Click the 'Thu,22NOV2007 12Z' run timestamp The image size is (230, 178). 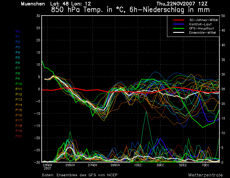187,4
